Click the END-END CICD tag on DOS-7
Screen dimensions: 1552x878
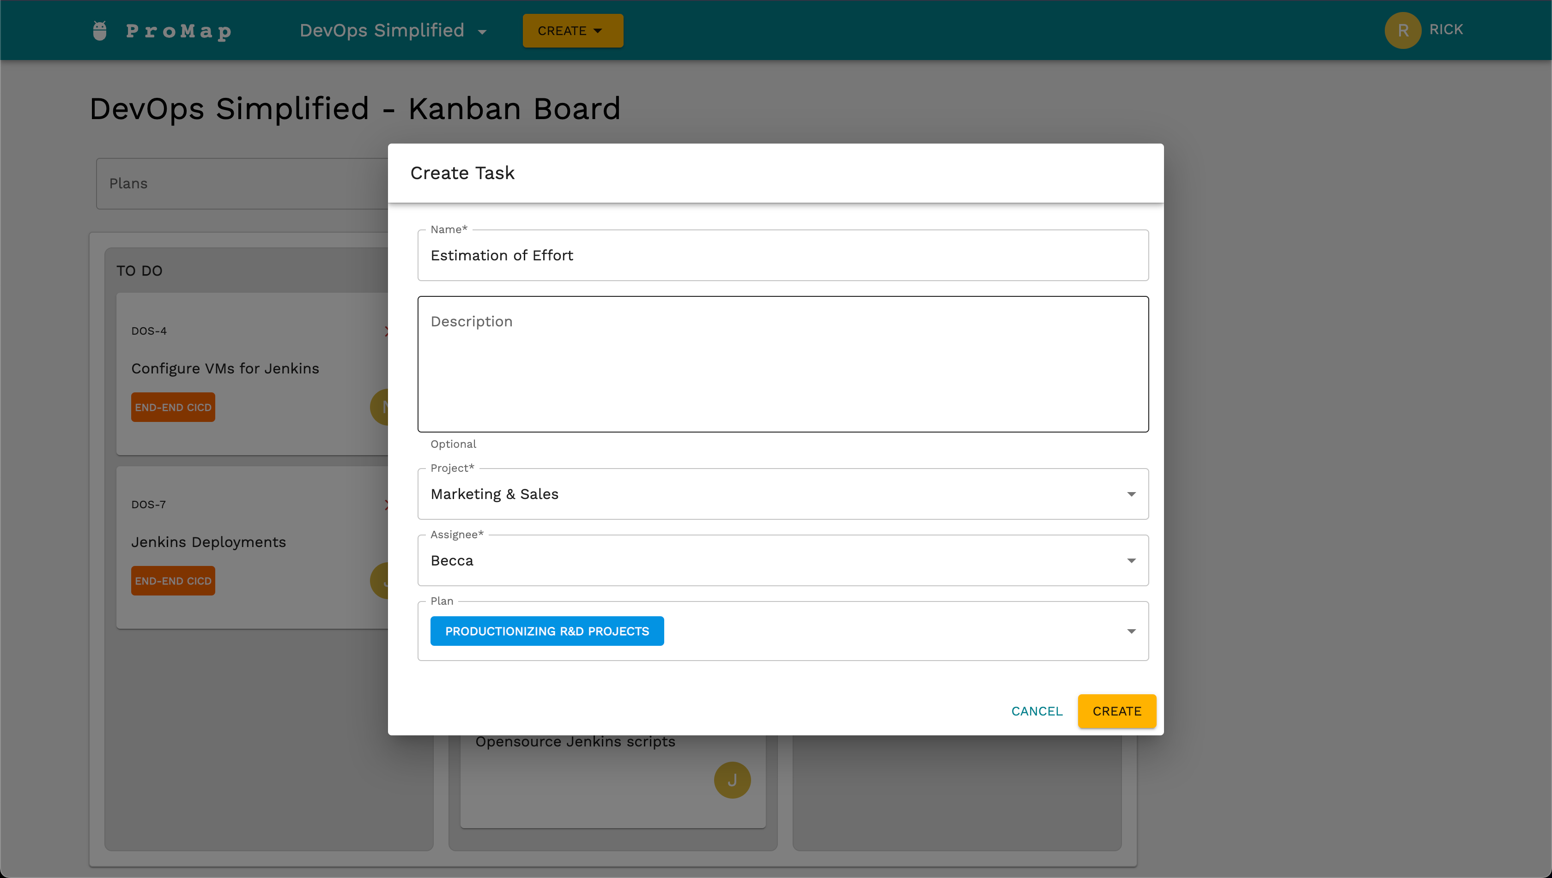click(173, 581)
